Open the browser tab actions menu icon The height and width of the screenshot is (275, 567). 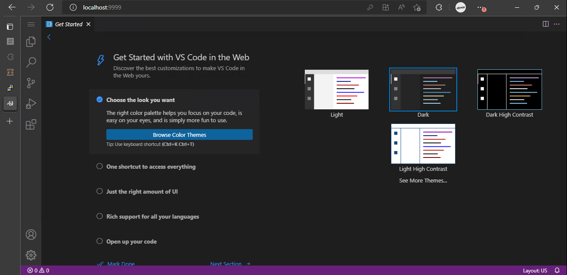(10, 27)
